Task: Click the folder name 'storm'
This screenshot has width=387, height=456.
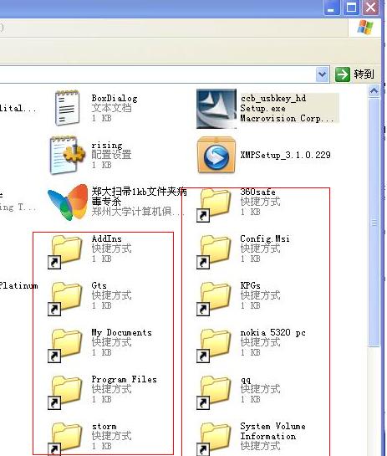Action: coord(104,427)
